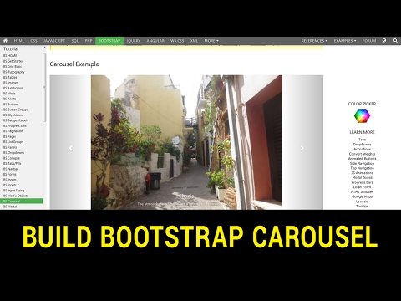Go to the W3Schools home icon

[5, 41]
